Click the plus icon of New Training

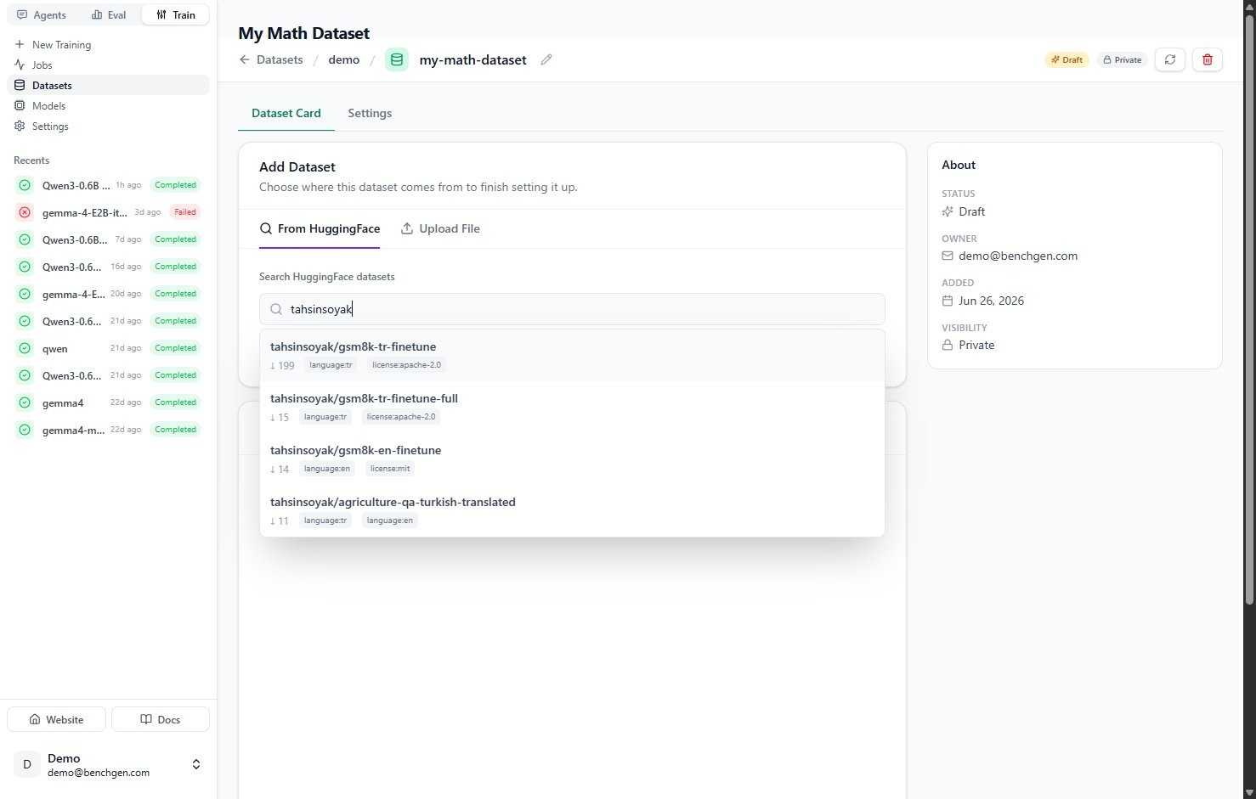(x=20, y=44)
